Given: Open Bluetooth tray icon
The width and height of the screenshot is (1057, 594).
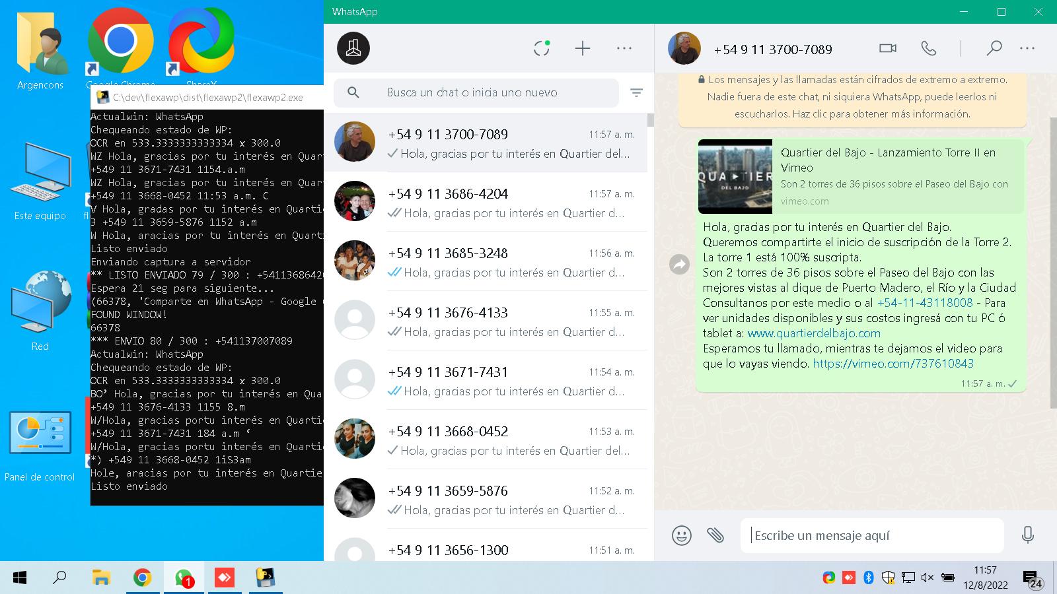Looking at the screenshot, I should [869, 577].
